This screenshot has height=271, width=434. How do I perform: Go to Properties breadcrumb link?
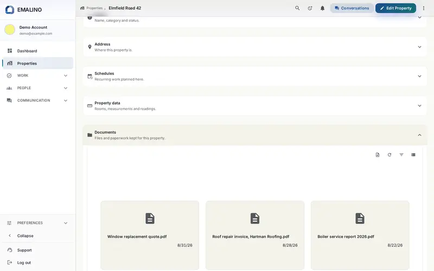(94, 8)
